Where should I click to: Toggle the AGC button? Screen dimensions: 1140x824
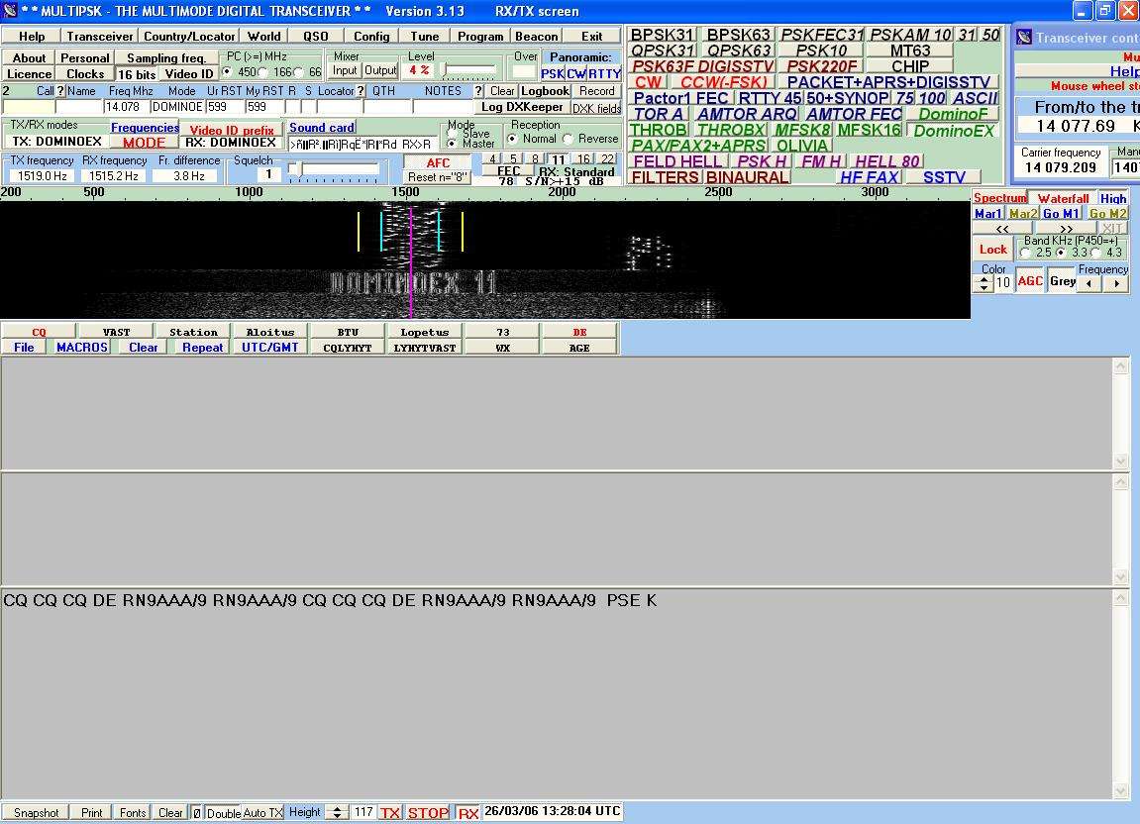1030,281
